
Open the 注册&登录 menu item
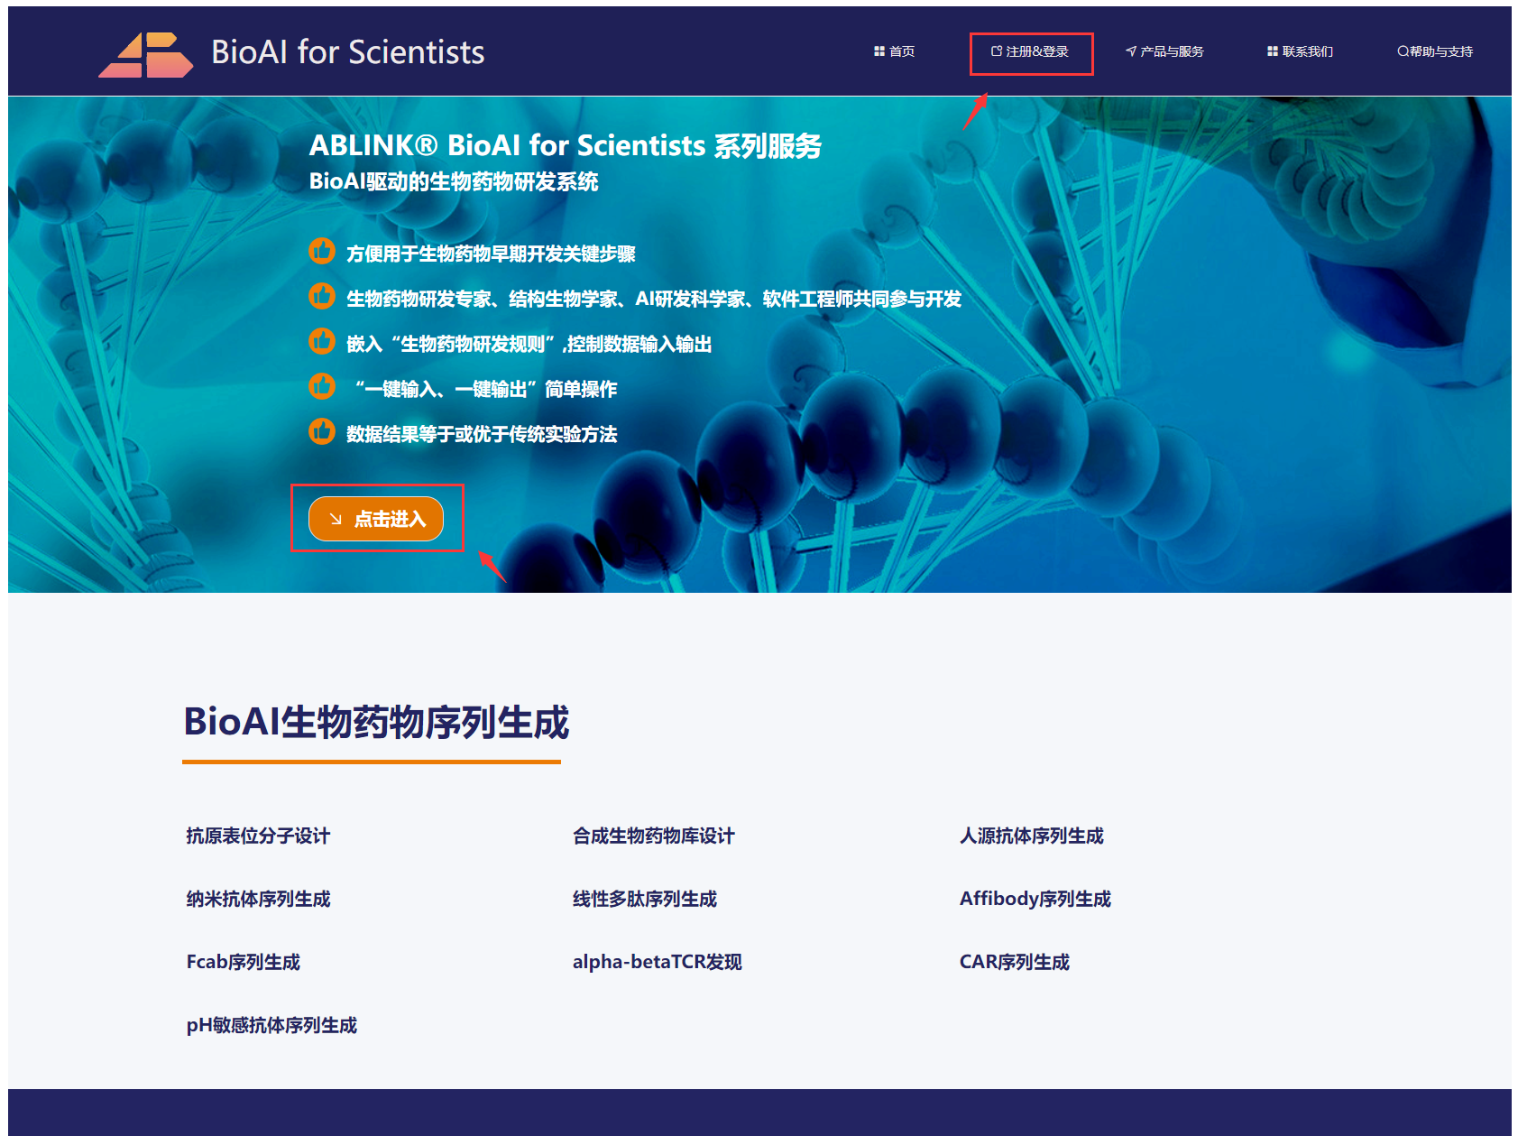tap(1030, 51)
